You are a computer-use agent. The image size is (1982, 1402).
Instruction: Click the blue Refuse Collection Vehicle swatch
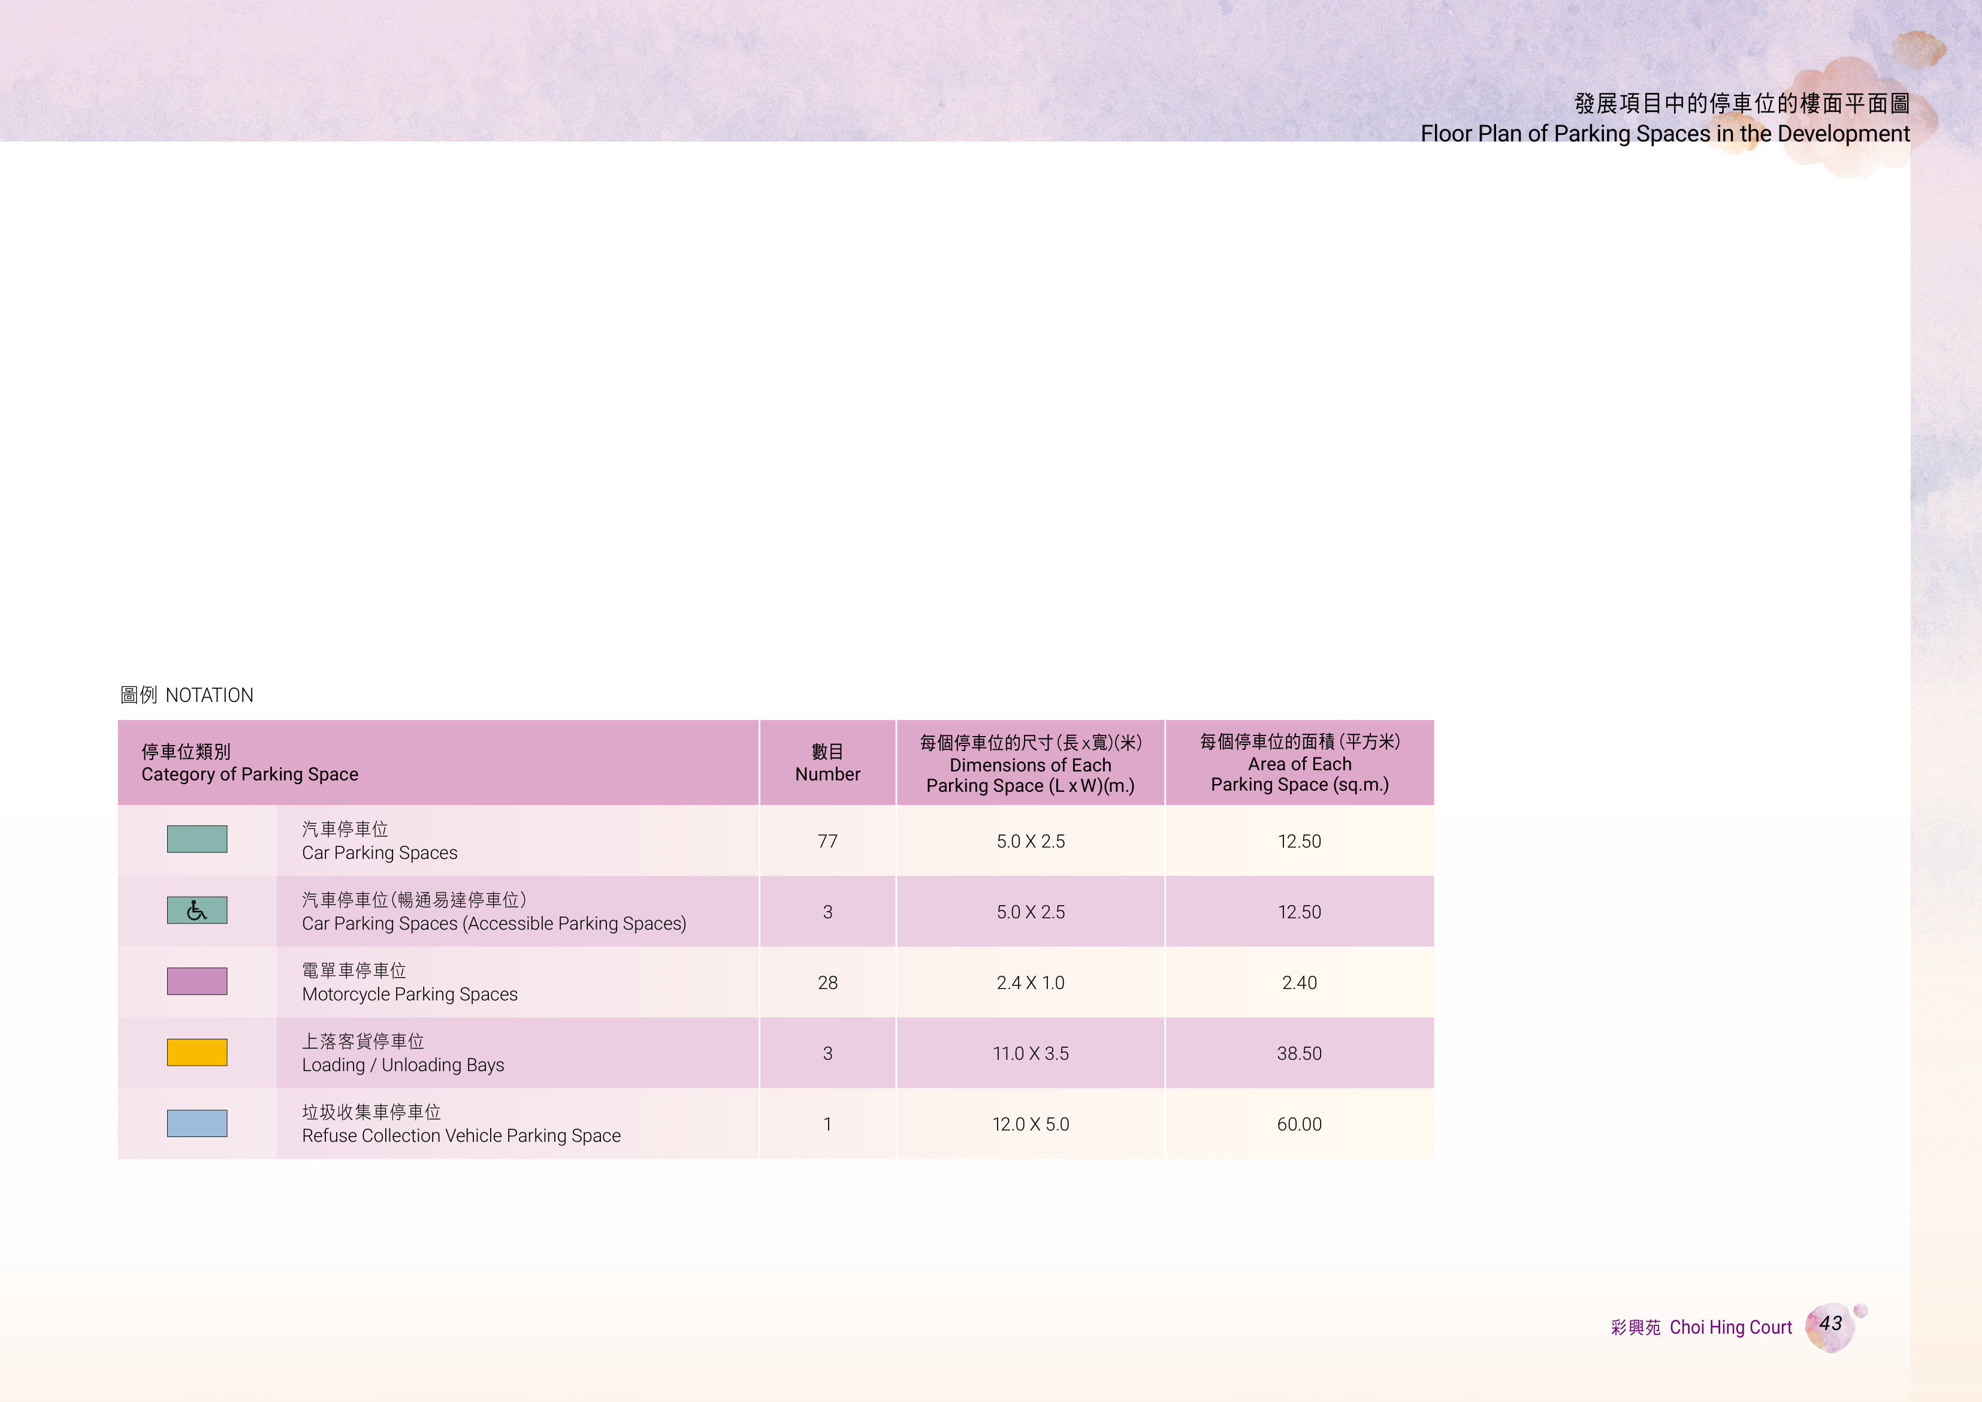[197, 1123]
